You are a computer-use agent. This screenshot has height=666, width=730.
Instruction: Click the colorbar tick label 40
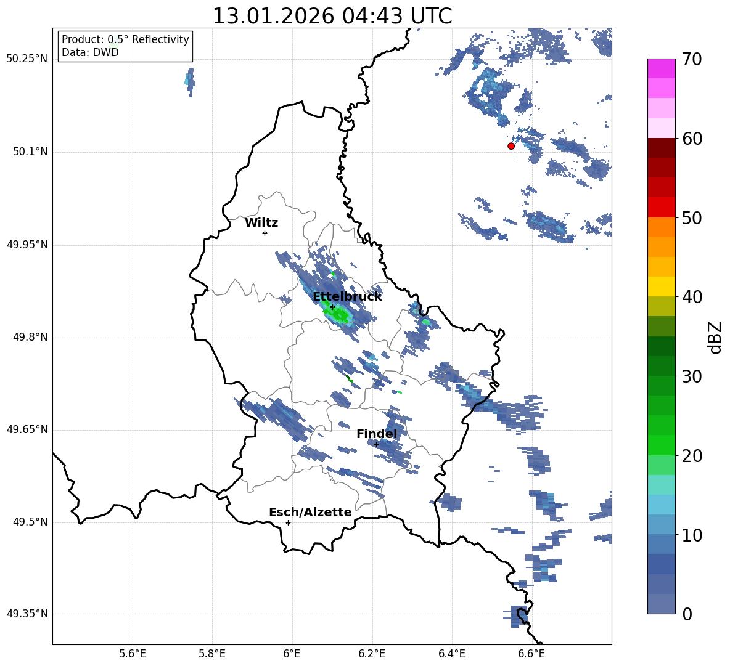point(692,297)
